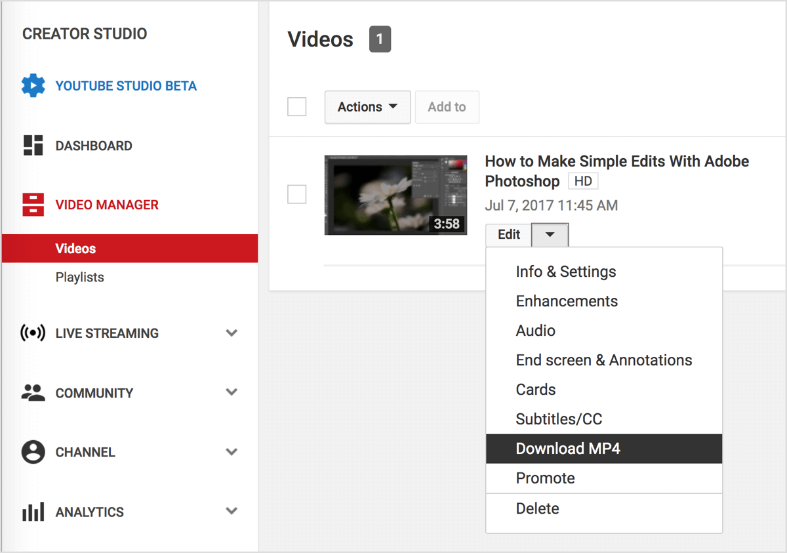Click the Video Manager red icon

point(33,205)
